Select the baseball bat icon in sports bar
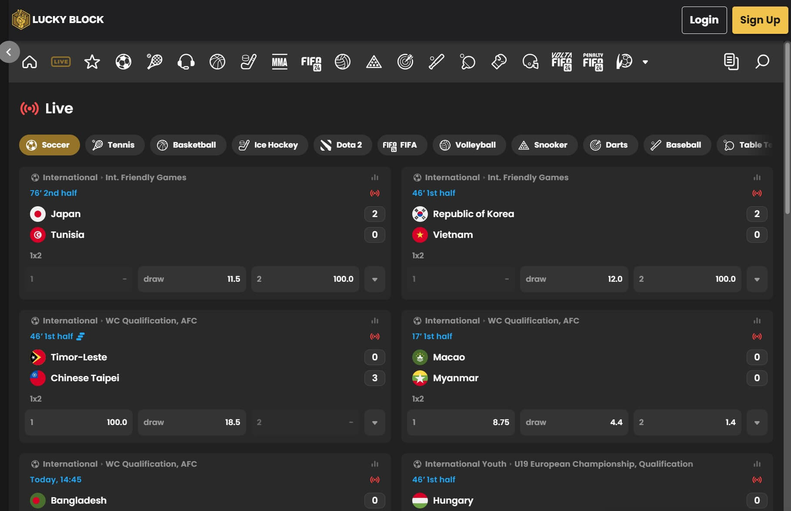The image size is (791, 511). coord(437,62)
